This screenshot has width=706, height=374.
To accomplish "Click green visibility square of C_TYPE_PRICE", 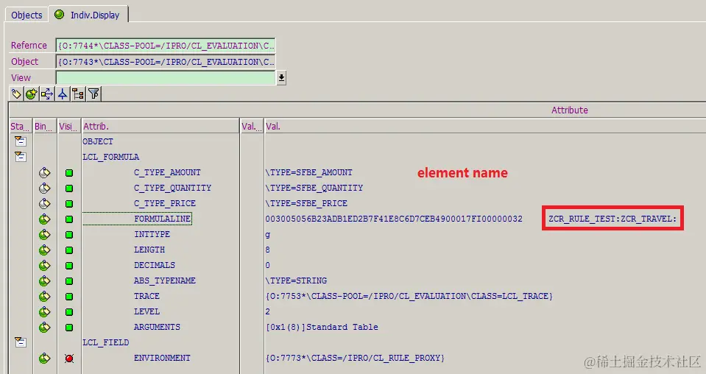I will (69, 203).
